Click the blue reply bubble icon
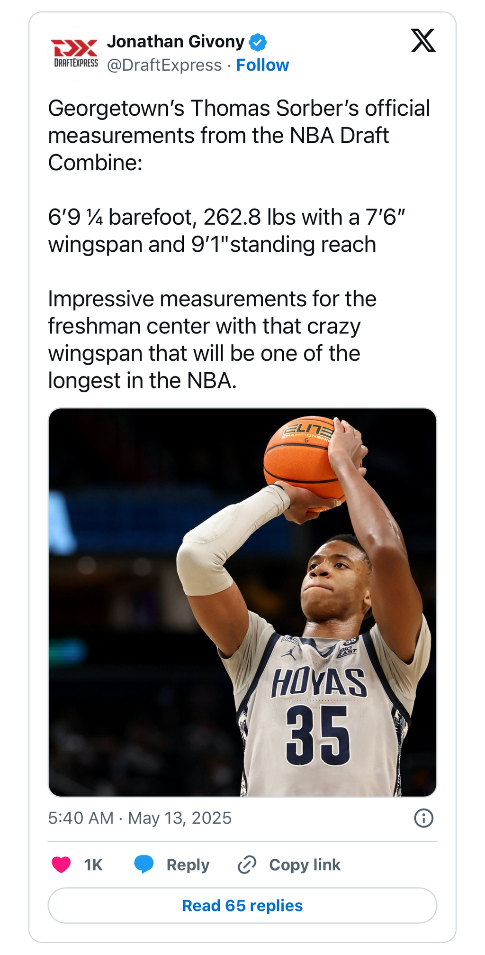Image resolution: width=485 pixels, height=955 pixels. click(144, 864)
